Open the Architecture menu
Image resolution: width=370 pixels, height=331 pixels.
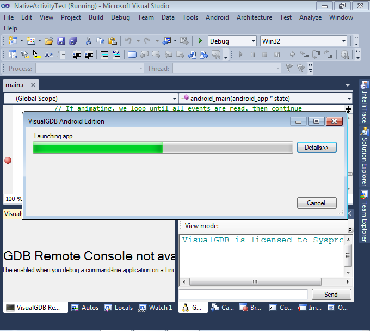(255, 17)
